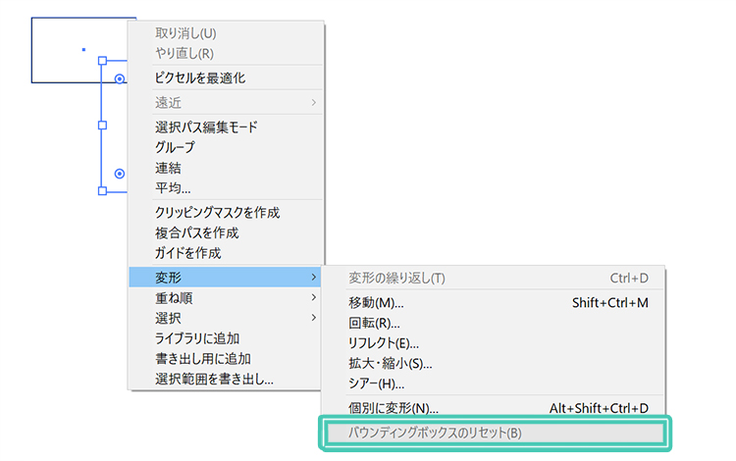Click 選択範囲を書き出し... entry

(226, 379)
